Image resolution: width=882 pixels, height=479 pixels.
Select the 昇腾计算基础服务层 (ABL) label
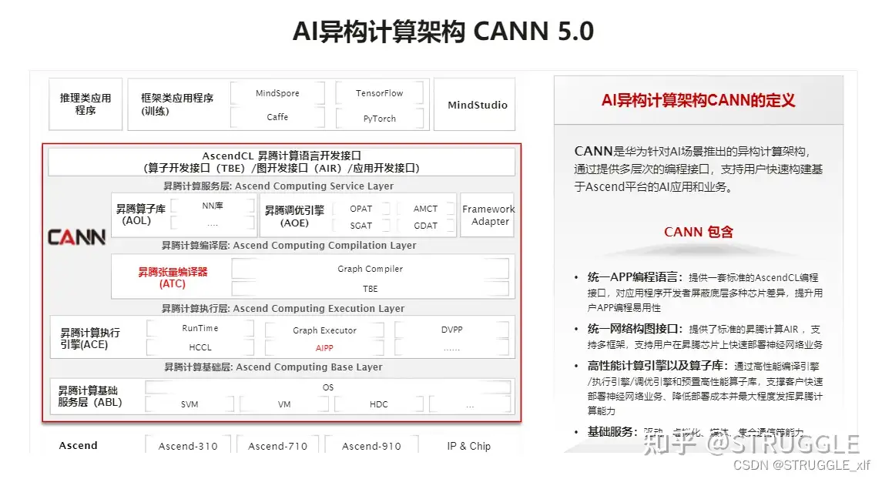[x=90, y=397]
